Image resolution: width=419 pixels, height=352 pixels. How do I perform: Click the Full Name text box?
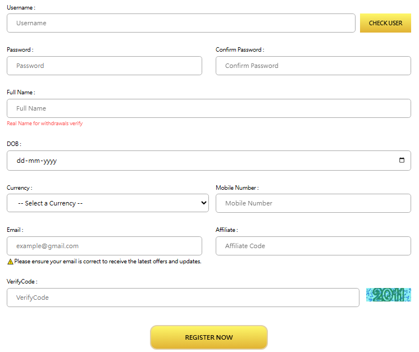208,108
